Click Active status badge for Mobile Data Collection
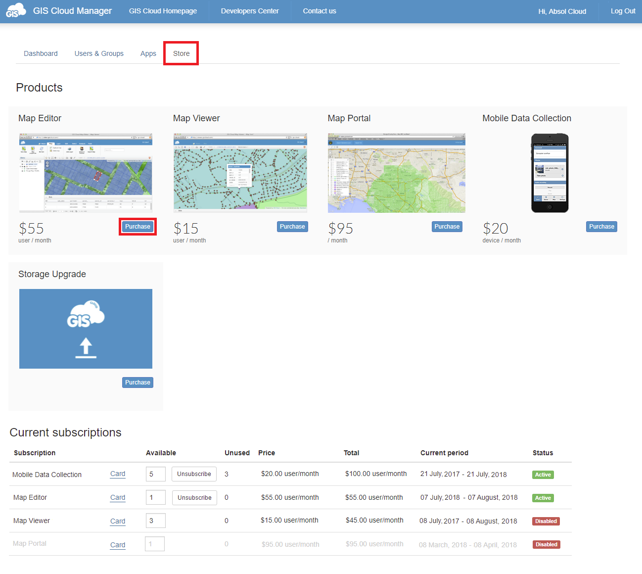642x574 pixels. pyautogui.click(x=543, y=475)
